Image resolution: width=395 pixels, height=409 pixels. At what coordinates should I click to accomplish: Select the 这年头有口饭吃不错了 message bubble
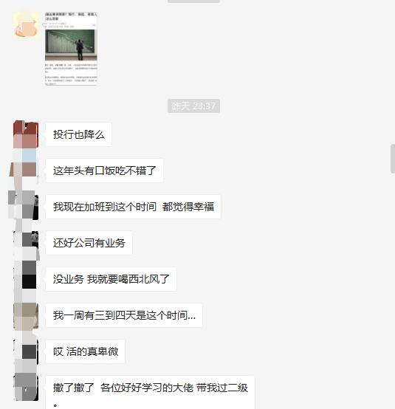point(104,171)
